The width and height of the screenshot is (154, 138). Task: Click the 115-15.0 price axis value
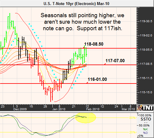(x=146, y=92)
